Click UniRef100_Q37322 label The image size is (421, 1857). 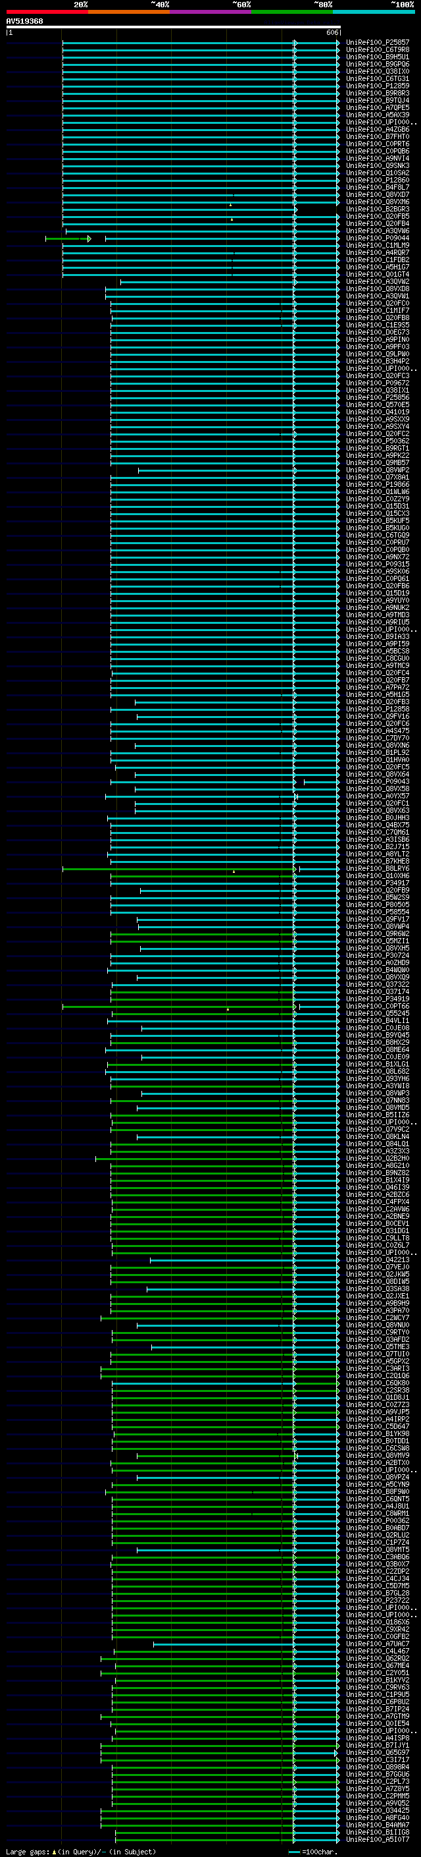(x=377, y=984)
